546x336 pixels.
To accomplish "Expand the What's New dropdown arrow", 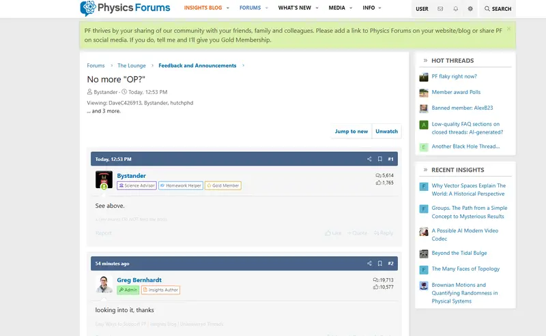I will 317,8.
